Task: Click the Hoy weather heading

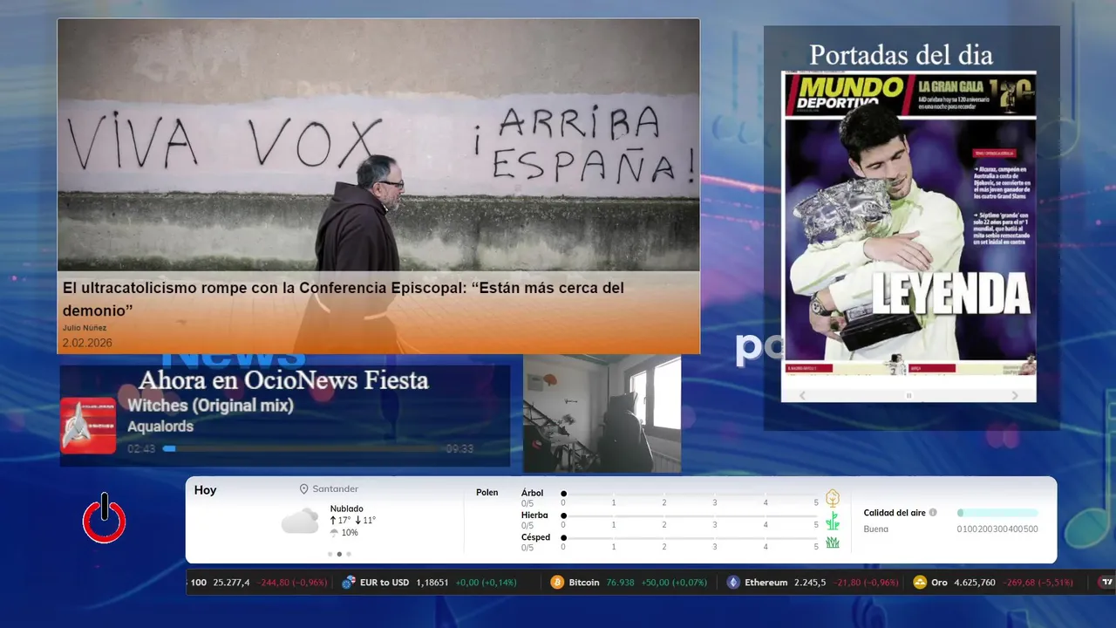Action: point(205,490)
